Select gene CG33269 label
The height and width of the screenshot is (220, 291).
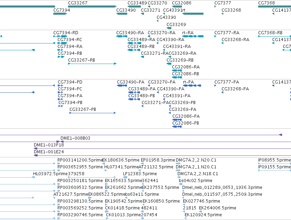176,25
